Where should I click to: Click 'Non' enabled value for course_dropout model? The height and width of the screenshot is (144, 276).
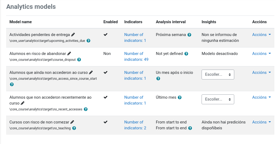tap(107, 54)
